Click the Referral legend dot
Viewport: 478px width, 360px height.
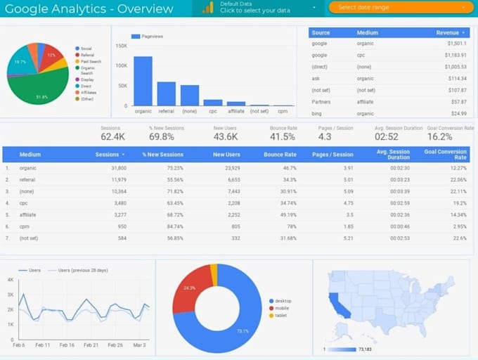(x=77, y=55)
